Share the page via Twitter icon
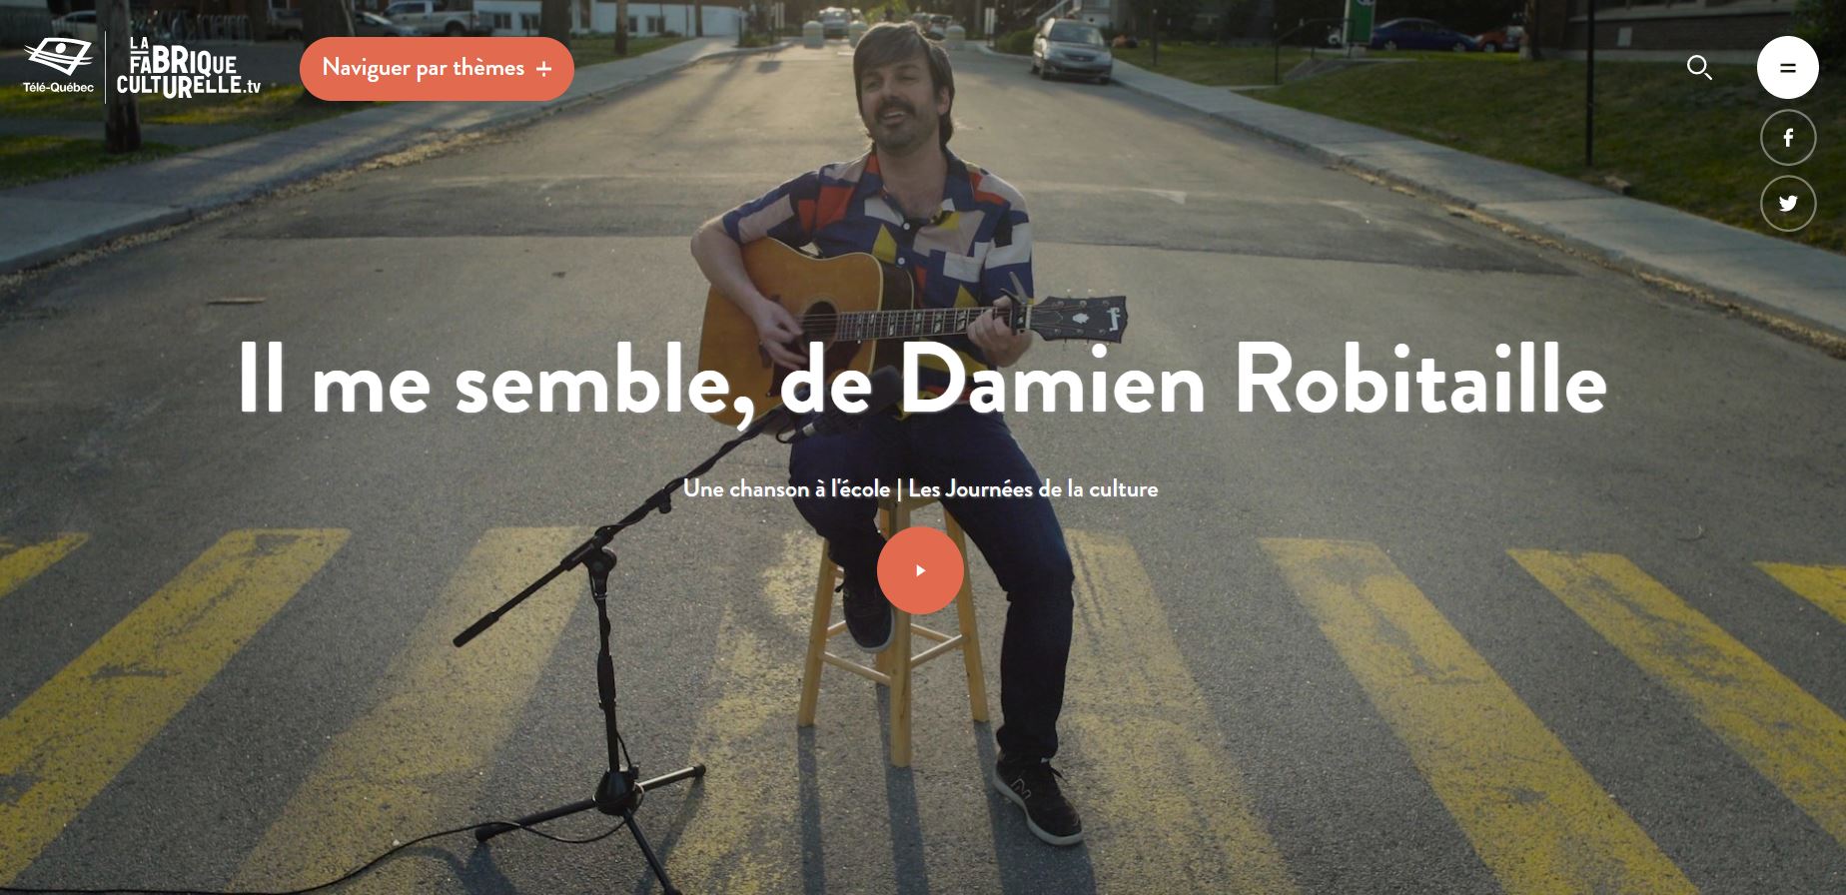This screenshot has width=1846, height=895. point(1788,204)
